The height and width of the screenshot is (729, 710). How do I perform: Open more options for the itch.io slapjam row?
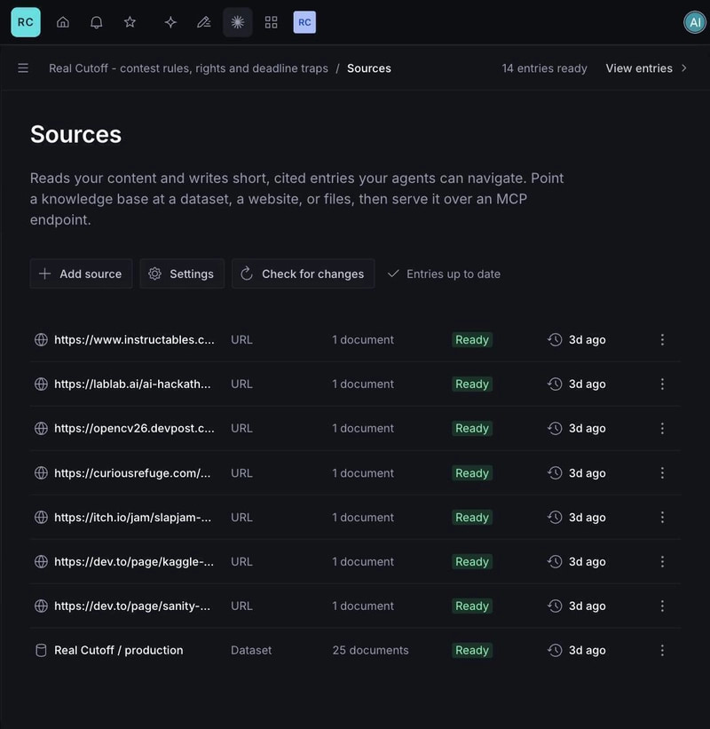pos(662,517)
